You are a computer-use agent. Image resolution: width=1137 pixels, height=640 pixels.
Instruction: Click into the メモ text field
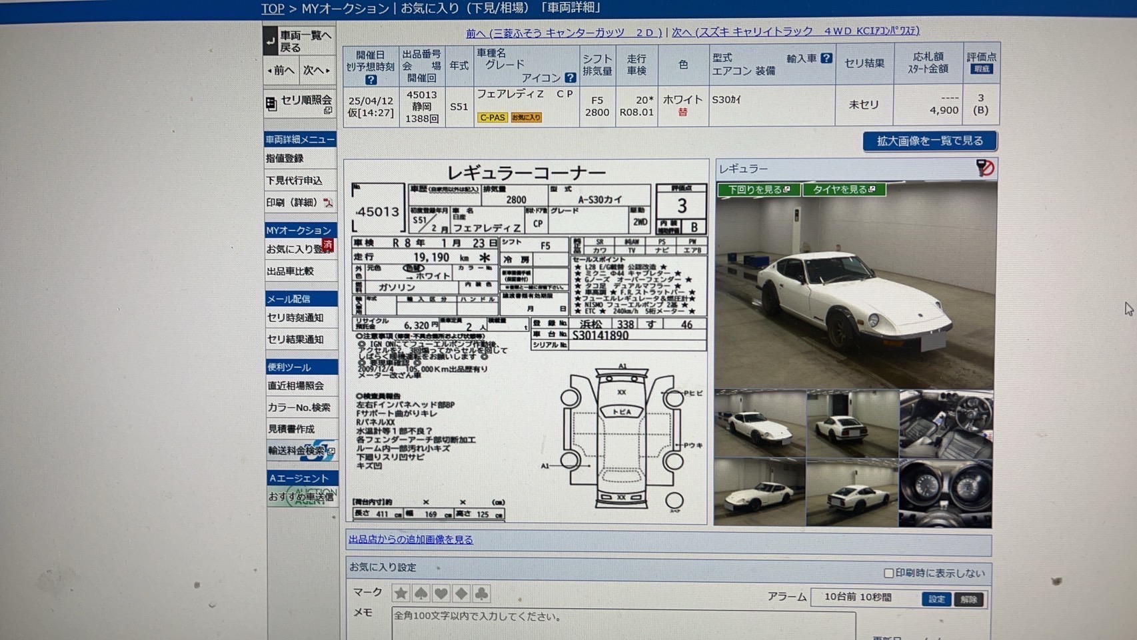[622, 623]
